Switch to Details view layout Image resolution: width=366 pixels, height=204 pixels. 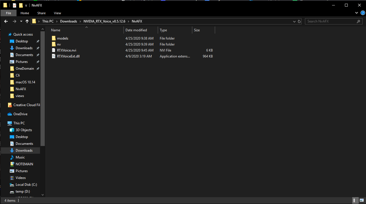click(x=355, y=201)
